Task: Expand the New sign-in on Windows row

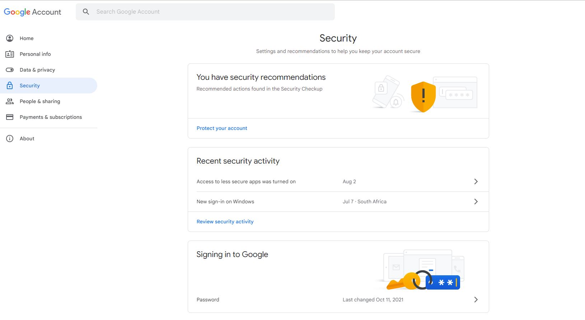Action: tap(476, 202)
